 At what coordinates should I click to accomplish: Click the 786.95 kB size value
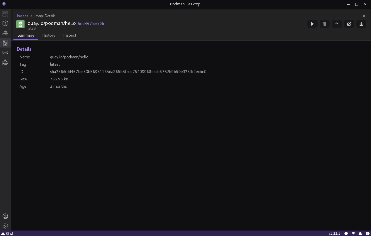pyautogui.click(x=59, y=79)
